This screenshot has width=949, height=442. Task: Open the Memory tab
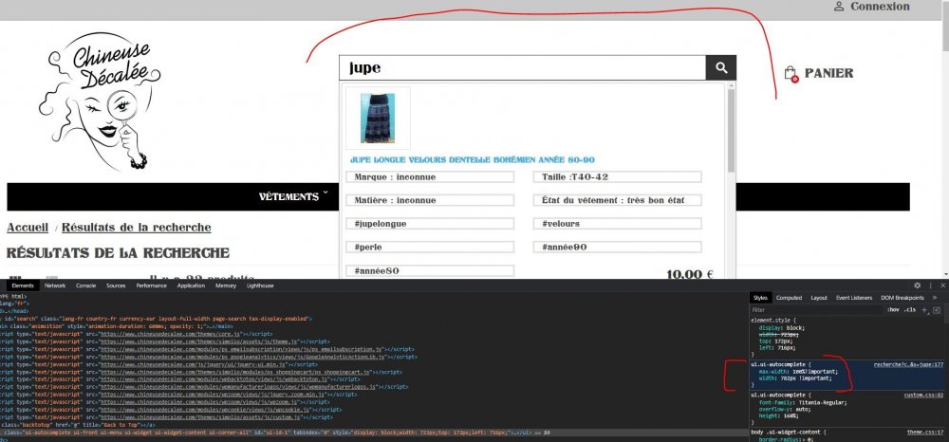pos(226,285)
